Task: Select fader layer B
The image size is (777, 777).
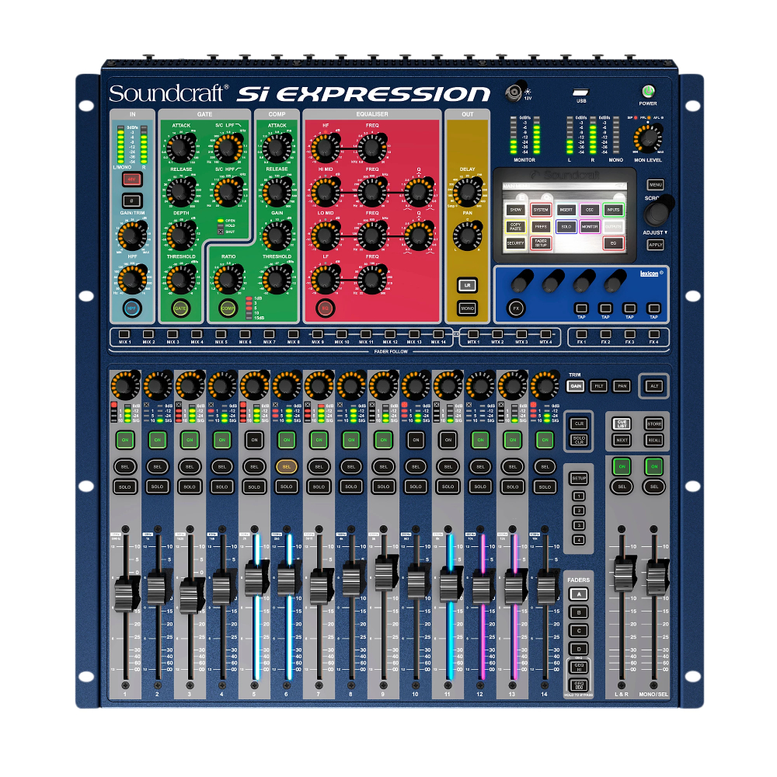Action: (577, 612)
